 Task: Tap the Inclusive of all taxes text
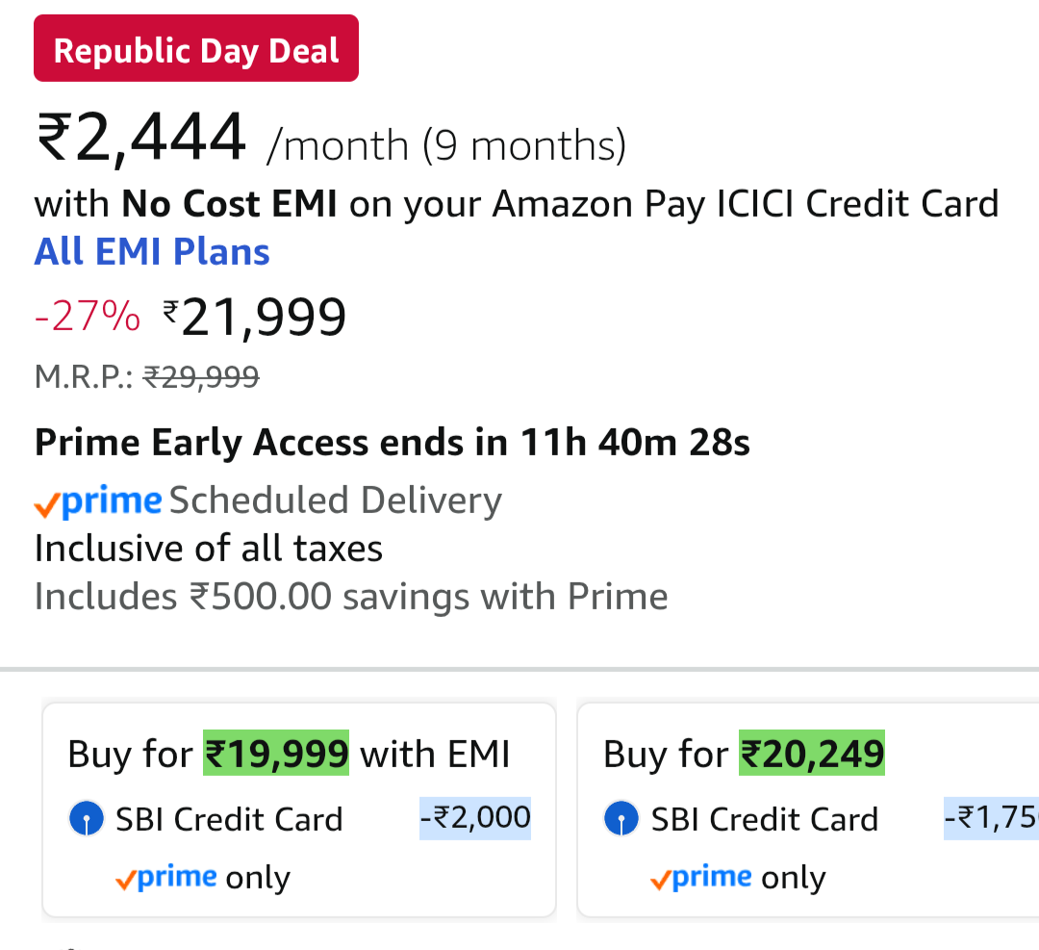click(209, 549)
